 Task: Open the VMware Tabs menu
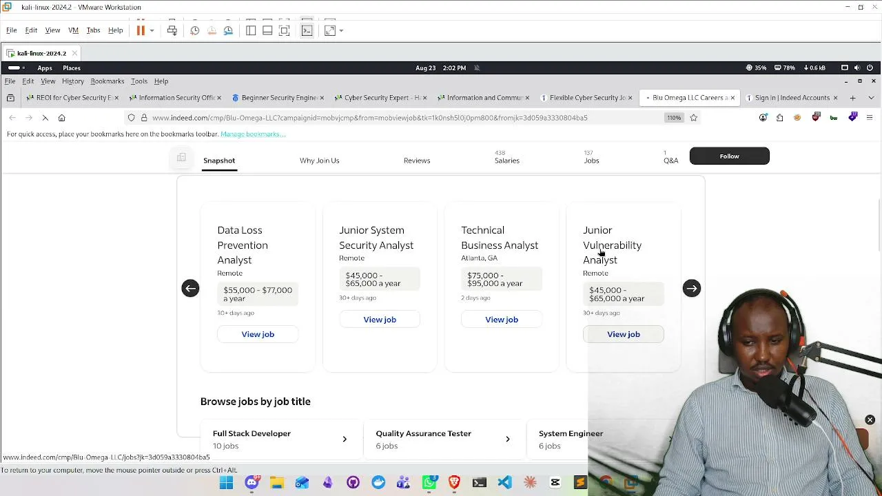coord(93,30)
